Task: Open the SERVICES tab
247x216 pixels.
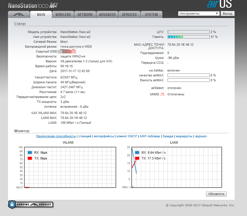Action: point(129,15)
